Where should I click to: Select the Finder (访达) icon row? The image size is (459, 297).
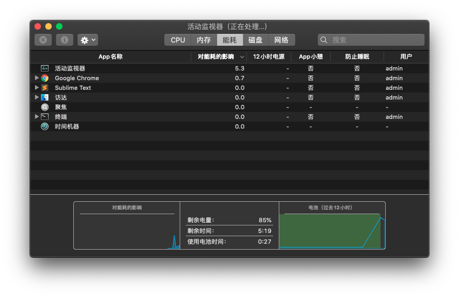pyautogui.click(x=45, y=97)
